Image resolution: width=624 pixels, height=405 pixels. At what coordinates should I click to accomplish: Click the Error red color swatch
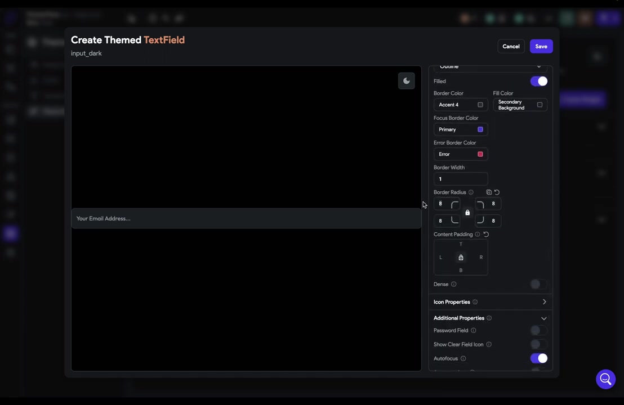(480, 154)
